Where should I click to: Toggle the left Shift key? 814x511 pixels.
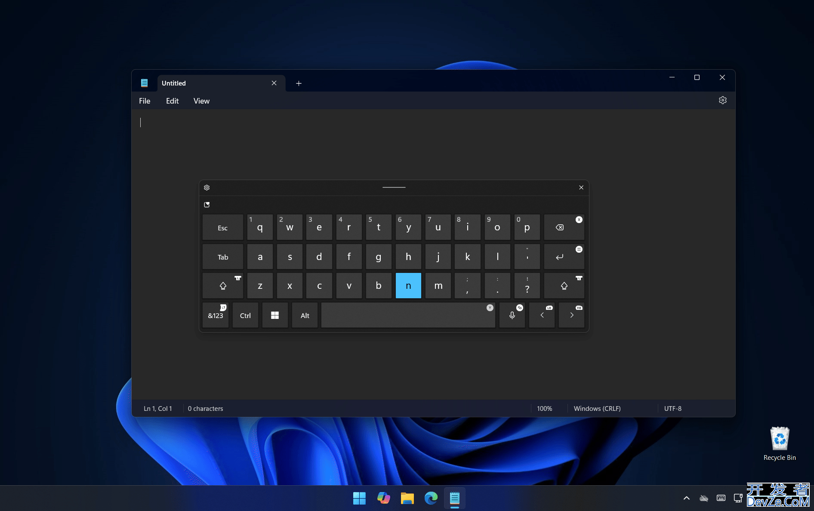pos(223,286)
